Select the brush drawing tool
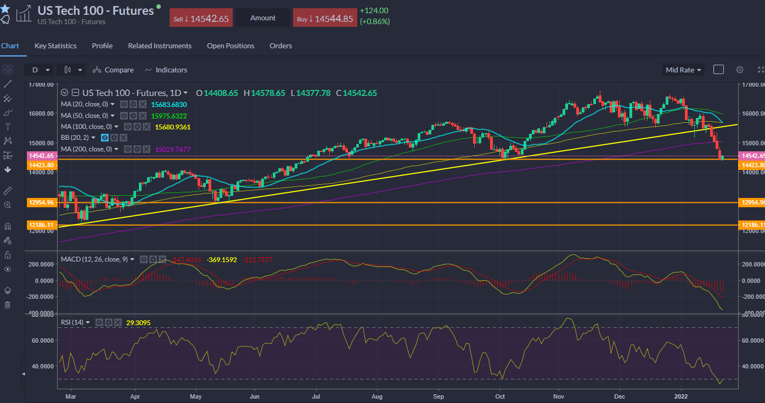765x403 pixels. (8, 112)
